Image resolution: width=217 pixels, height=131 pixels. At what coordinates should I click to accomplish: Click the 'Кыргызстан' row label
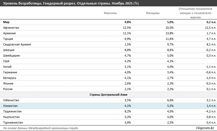pyautogui.click(x=11, y=117)
